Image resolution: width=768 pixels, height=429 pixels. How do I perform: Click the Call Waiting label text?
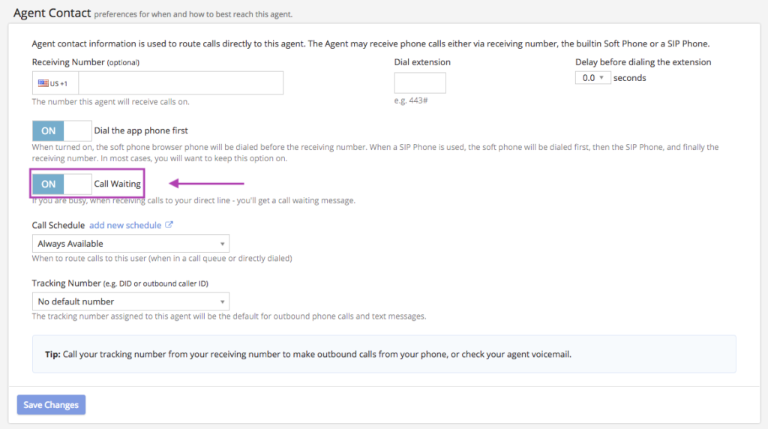(x=117, y=184)
